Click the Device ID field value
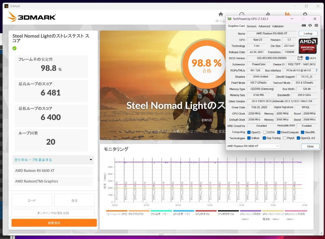325x239 pixels. (x=301, y=64)
